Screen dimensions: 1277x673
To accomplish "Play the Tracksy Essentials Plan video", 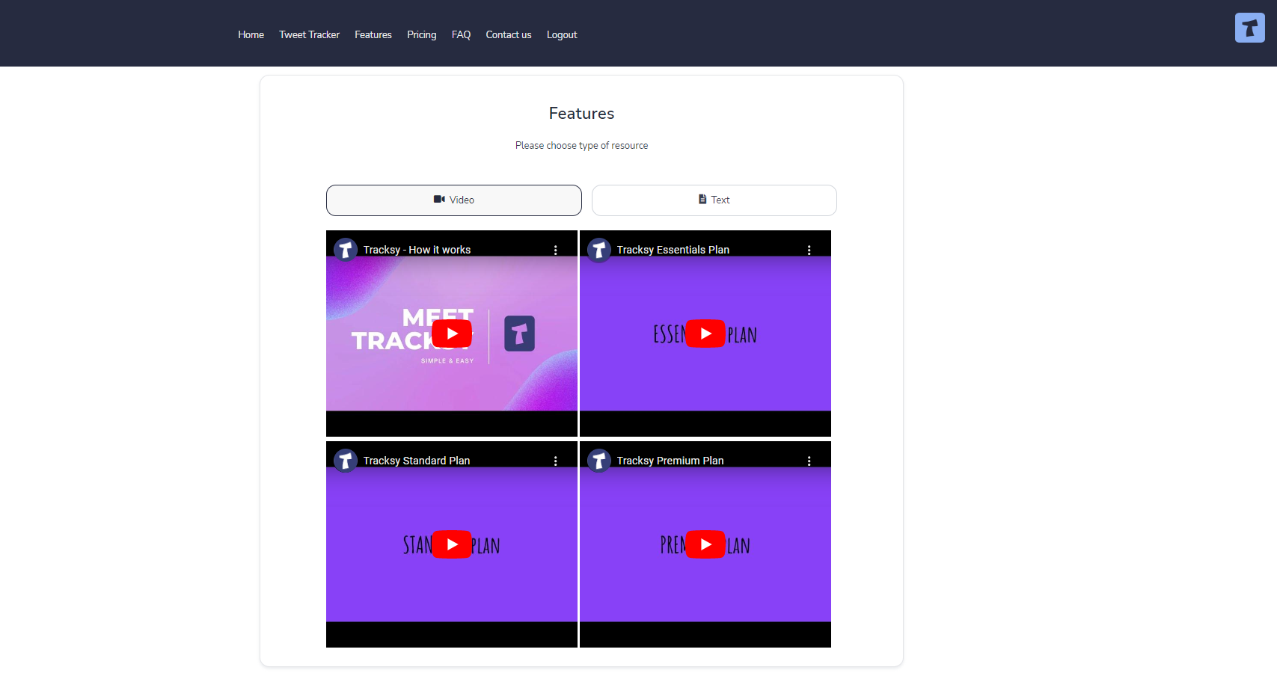I will pyautogui.click(x=705, y=334).
